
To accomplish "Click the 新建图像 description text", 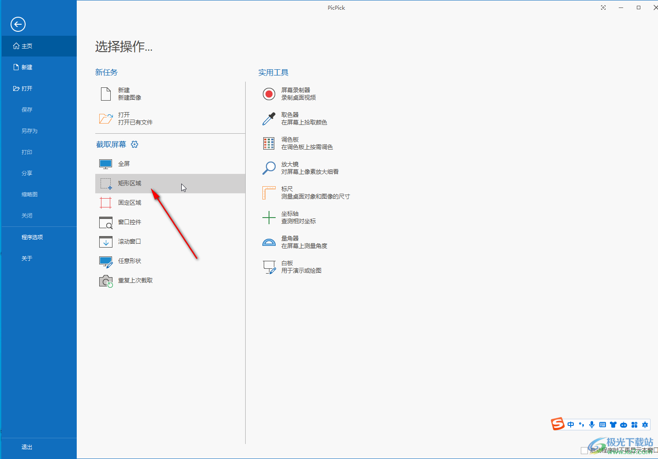I will [x=130, y=98].
